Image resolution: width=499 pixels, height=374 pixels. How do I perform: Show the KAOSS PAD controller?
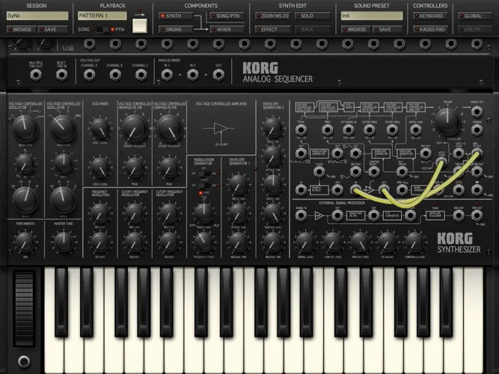tap(430, 29)
